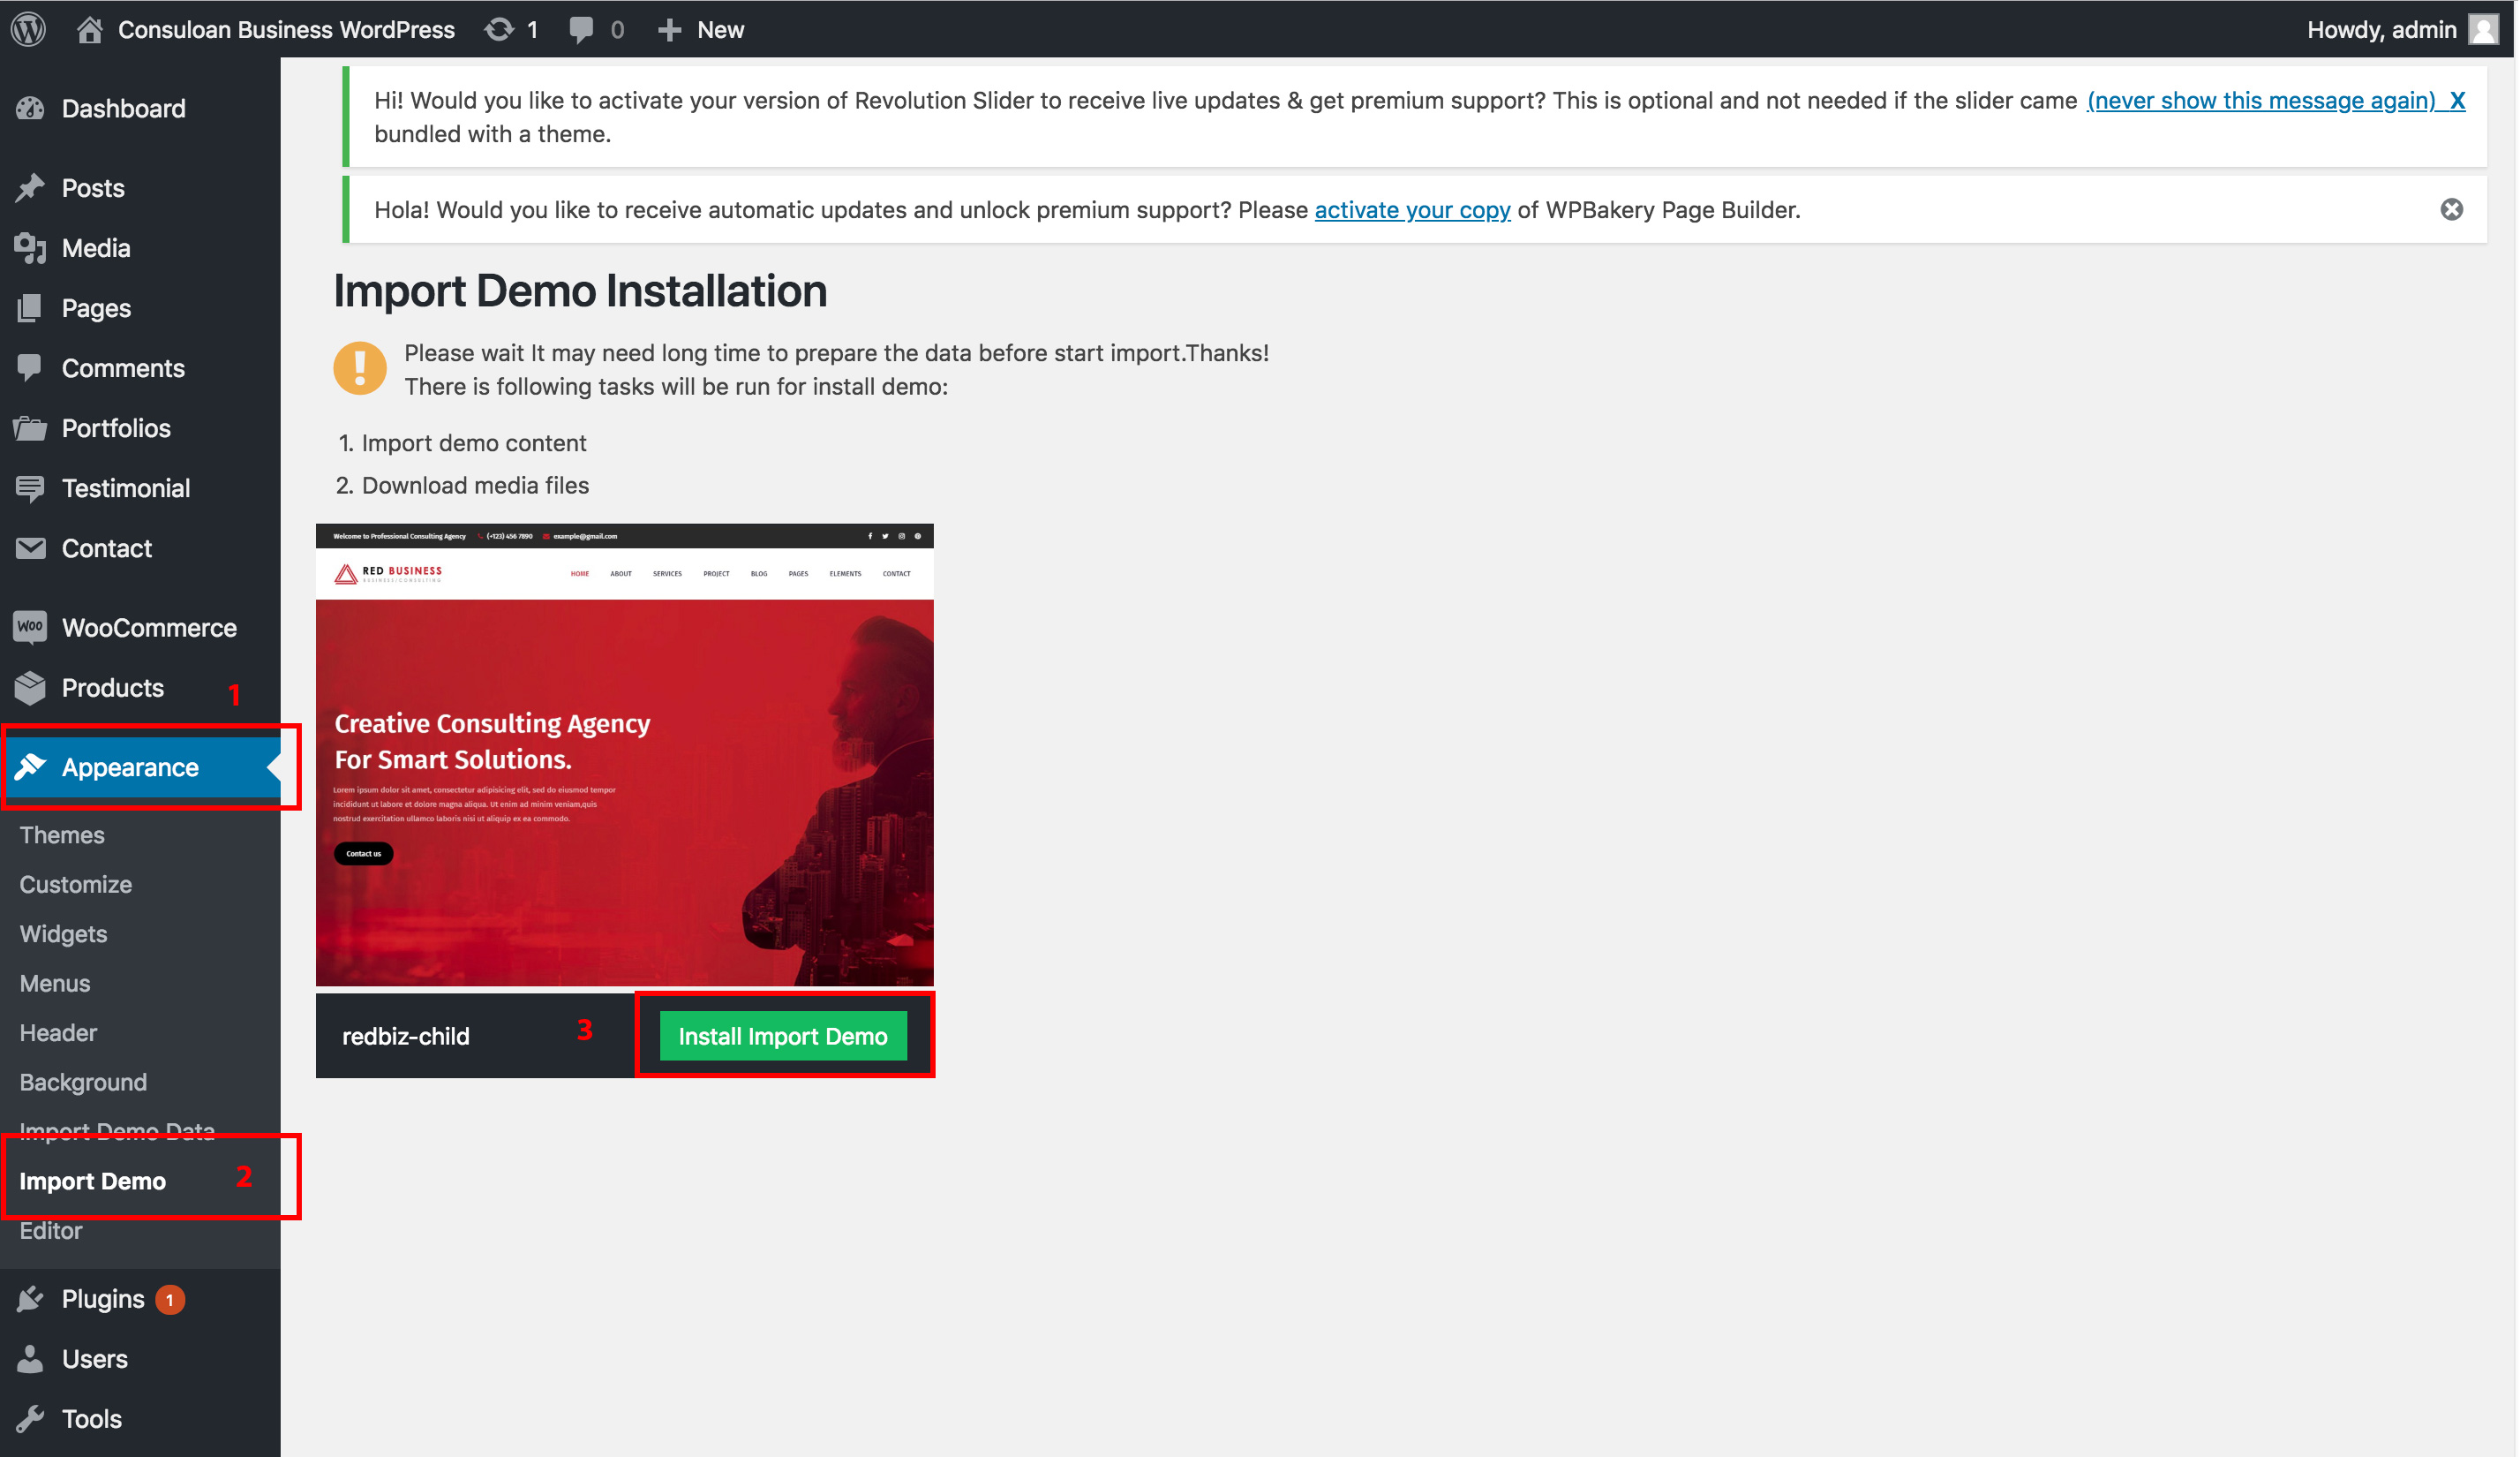Image resolution: width=2520 pixels, height=1457 pixels.
Task: Select Customize in Appearance submenu
Action: point(76,885)
